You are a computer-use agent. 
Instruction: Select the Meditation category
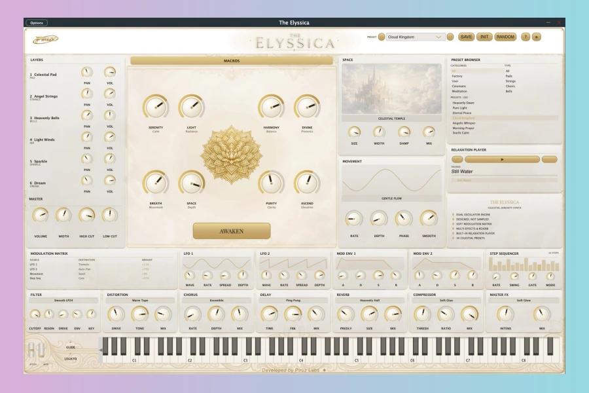[459, 92]
